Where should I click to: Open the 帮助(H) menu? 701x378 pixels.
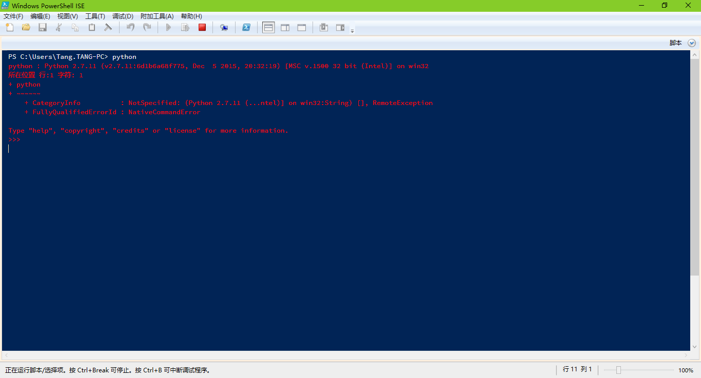(x=191, y=16)
